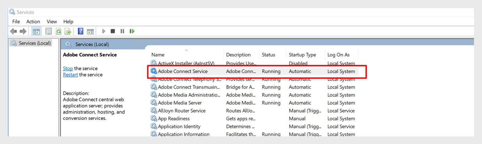Click gear icon of ActiveX Installer row
The width and height of the screenshot is (482, 144).
click(x=154, y=63)
